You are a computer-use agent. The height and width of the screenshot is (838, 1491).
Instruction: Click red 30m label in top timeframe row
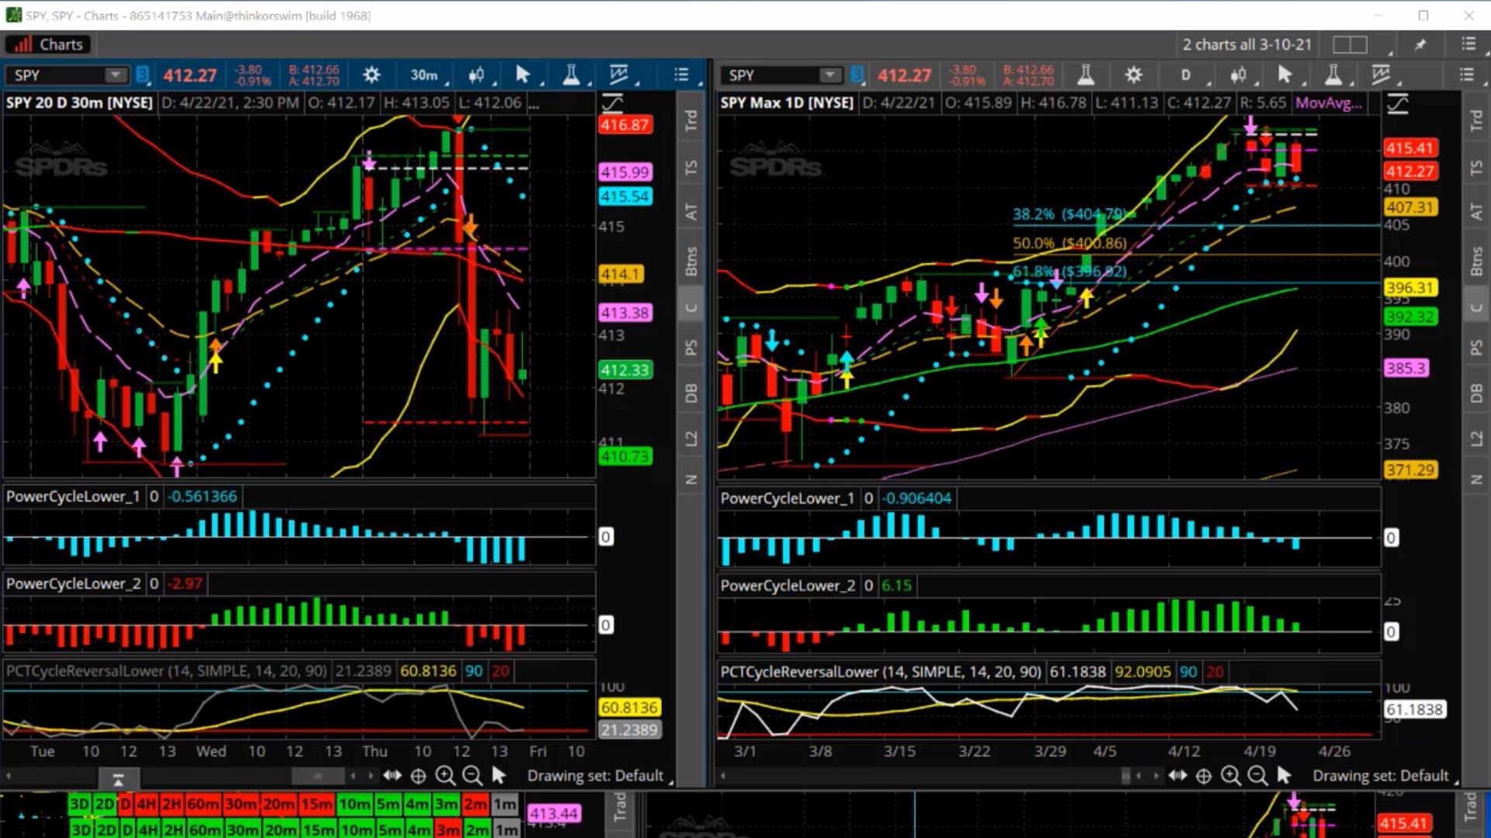(x=241, y=805)
